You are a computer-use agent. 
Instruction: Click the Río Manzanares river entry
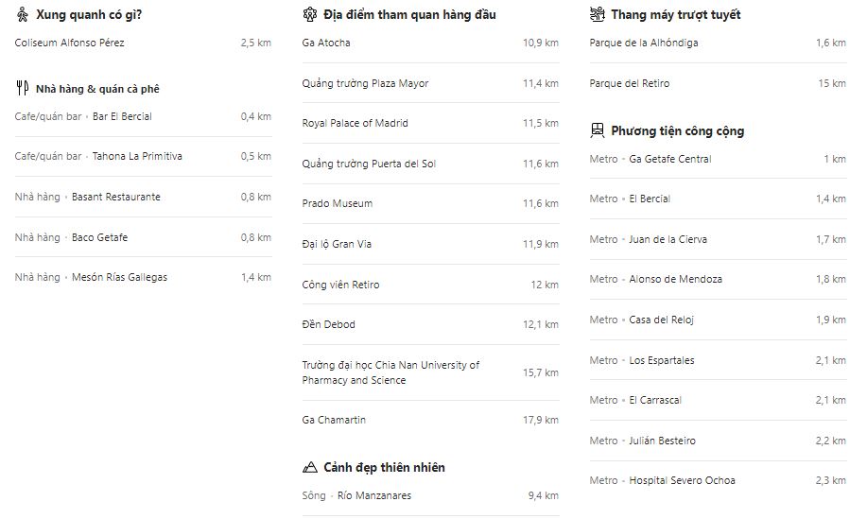373,495
